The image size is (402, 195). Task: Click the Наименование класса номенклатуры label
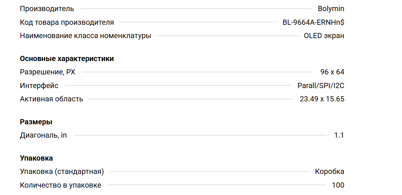pyautogui.click(x=85, y=36)
